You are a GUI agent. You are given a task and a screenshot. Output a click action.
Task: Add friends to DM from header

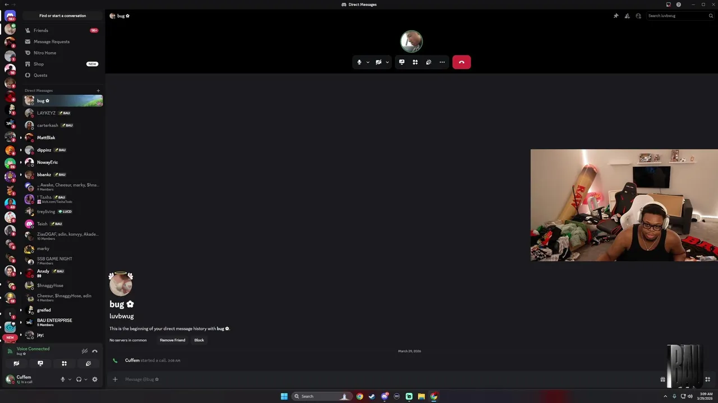click(627, 16)
